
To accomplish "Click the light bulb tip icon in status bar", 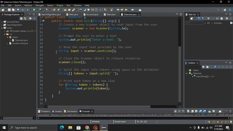I will coord(231,122).
